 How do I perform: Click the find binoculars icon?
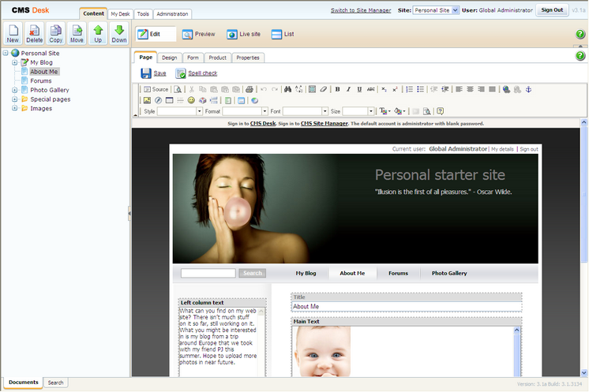288,89
